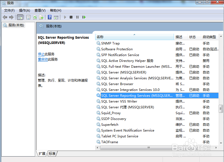This screenshot has height=162, width=224.
Task: Restart the service with restart icon
Action: click(84, 17)
